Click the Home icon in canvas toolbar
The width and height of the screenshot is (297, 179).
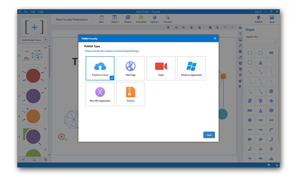168,27
